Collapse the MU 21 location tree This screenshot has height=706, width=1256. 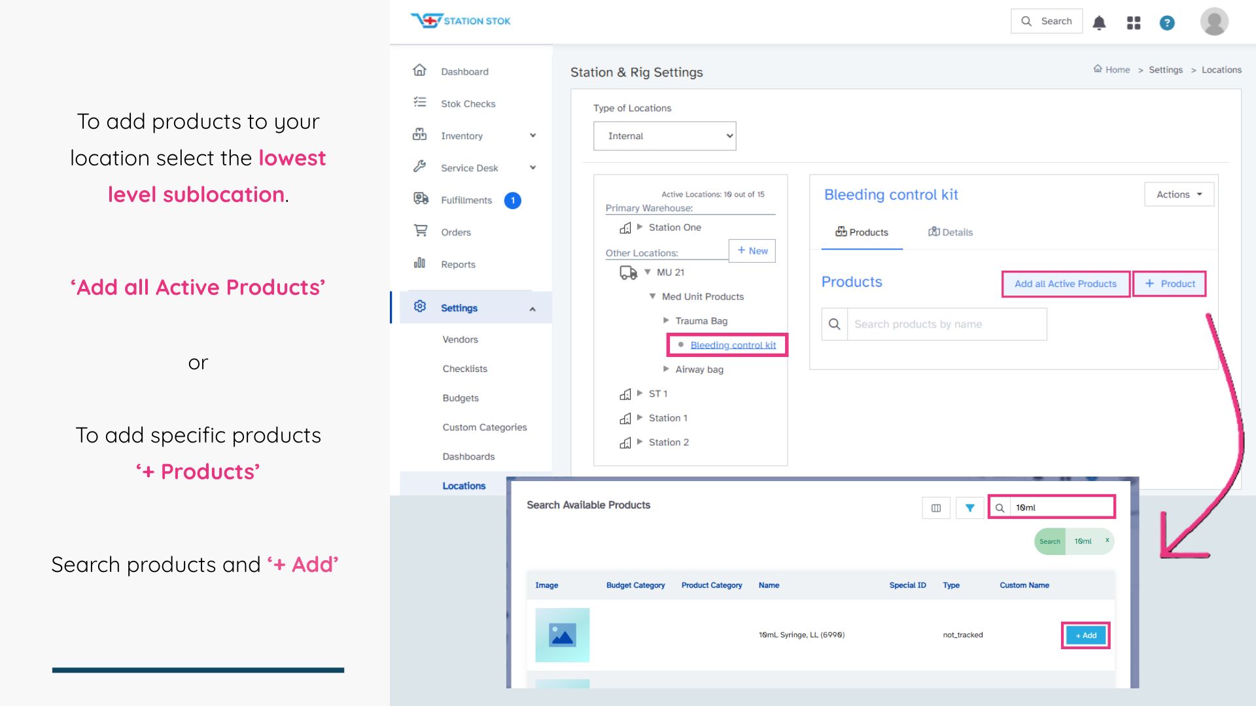(648, 272)
